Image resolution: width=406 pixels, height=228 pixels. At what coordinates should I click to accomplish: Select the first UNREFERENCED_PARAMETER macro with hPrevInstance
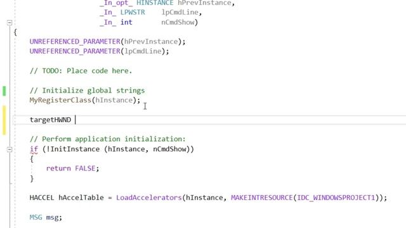(75, 42)
